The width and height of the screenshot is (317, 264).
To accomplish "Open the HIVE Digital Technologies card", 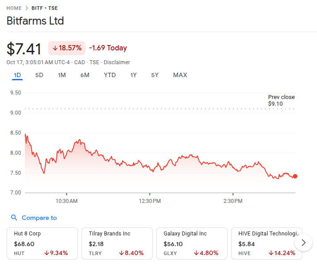I will (x=266, y=243).
